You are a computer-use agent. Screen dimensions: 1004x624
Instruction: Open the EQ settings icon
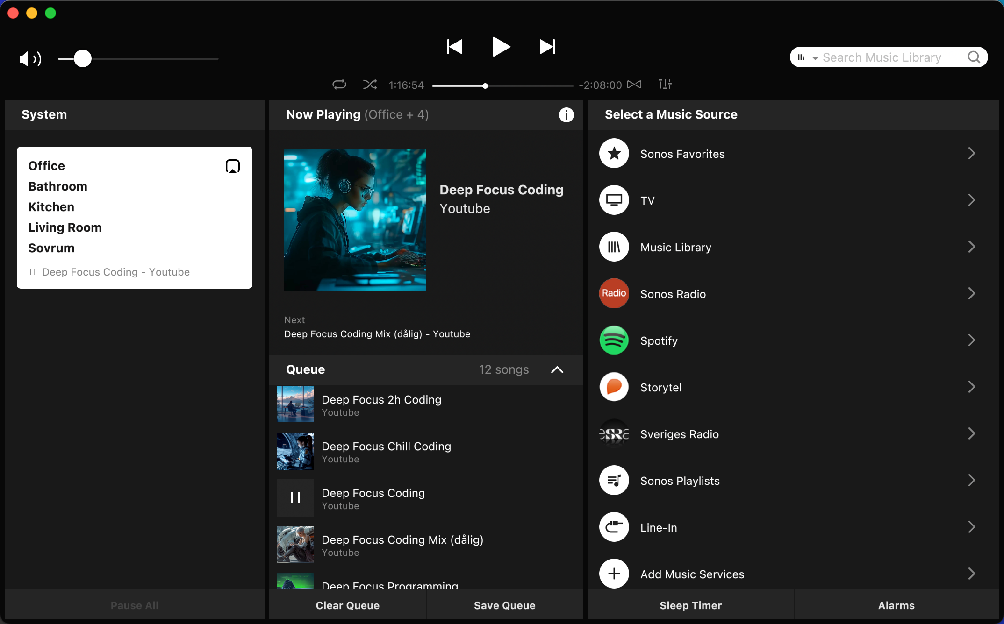(x=665, y=84)
